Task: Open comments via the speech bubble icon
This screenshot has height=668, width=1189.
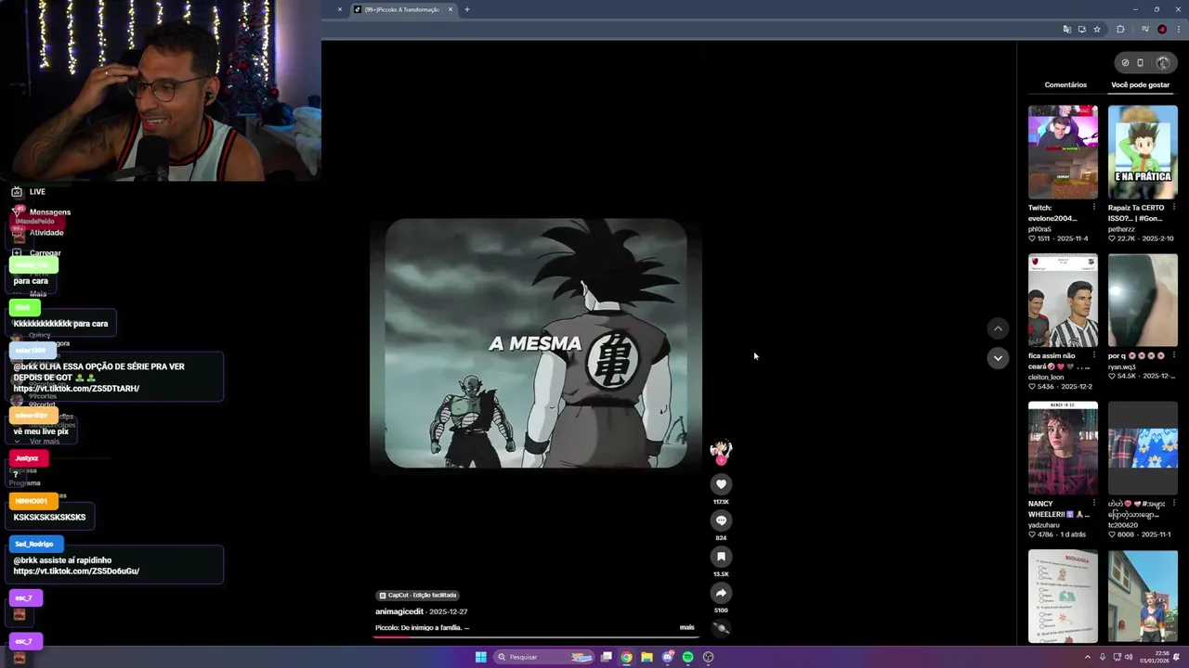Action: [x=721, y=520]
